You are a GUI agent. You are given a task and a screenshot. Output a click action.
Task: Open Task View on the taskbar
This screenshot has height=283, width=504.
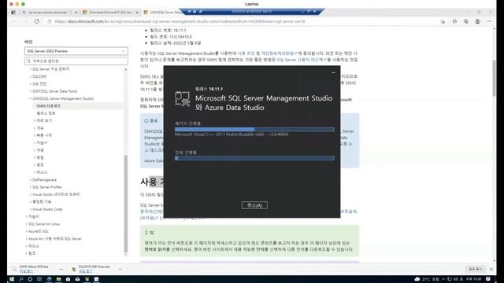pos(39,279)
